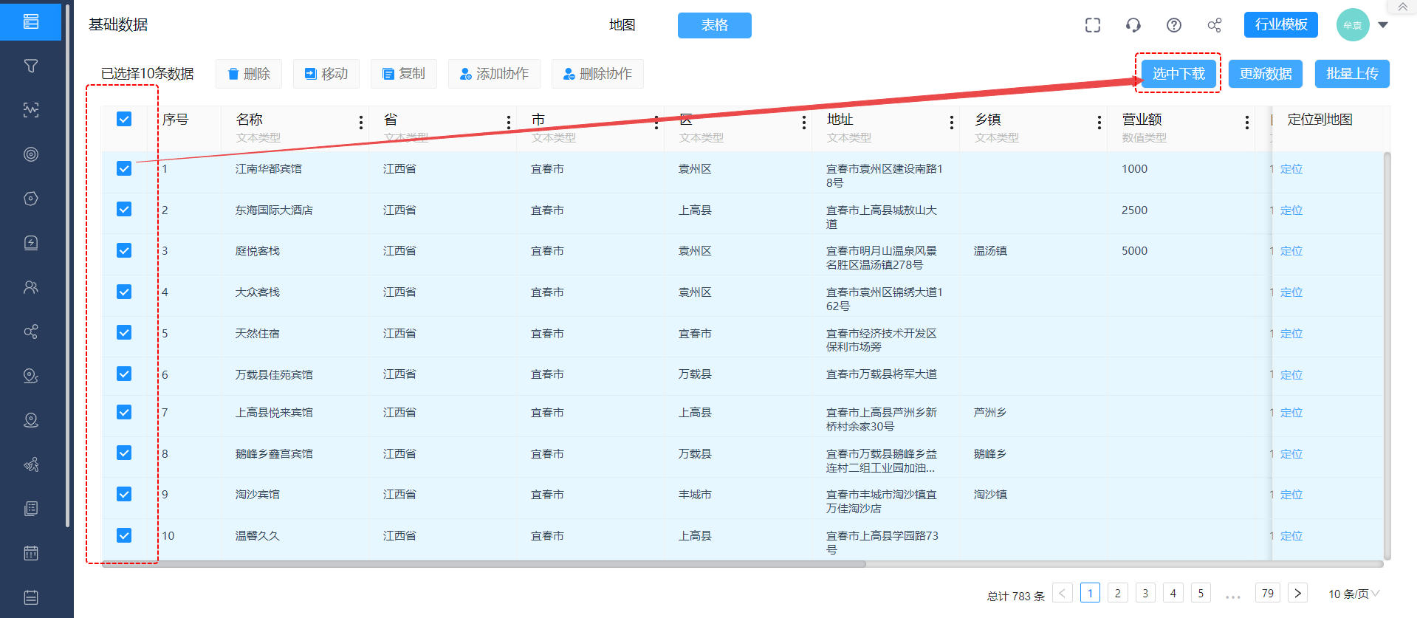The height and width of the screenshot is (618, 1417).
Task: Select the target circle icon in sidebar
Action: coord(31,154)
